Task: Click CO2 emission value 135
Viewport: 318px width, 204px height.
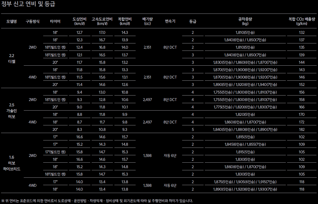Action: point(302,47)
